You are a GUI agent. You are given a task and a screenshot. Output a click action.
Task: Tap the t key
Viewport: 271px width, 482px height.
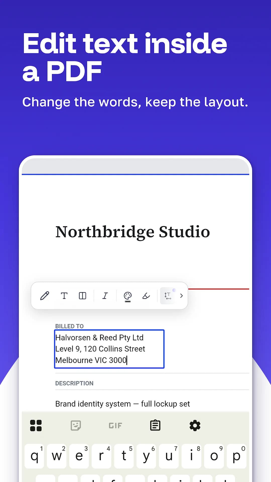click(x=124, y=456)
